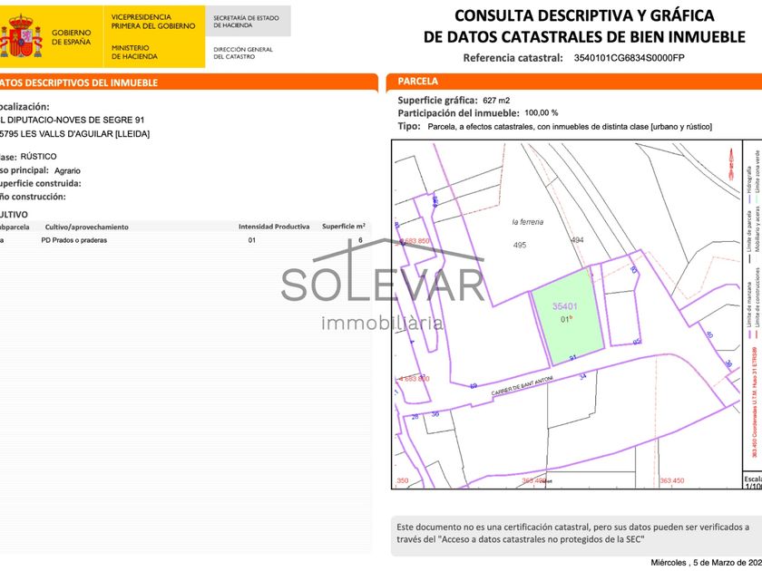Click the 'Agrario' use value

coord(67,171)
